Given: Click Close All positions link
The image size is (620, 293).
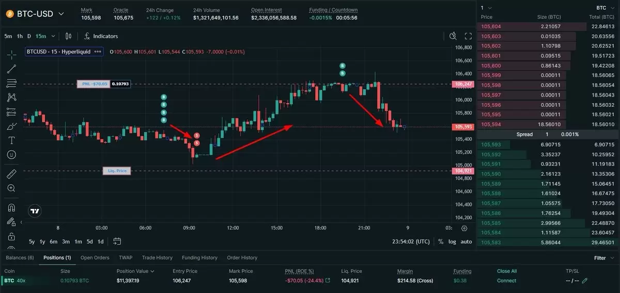Looking at the screenshot, I should tap(507, 271).
